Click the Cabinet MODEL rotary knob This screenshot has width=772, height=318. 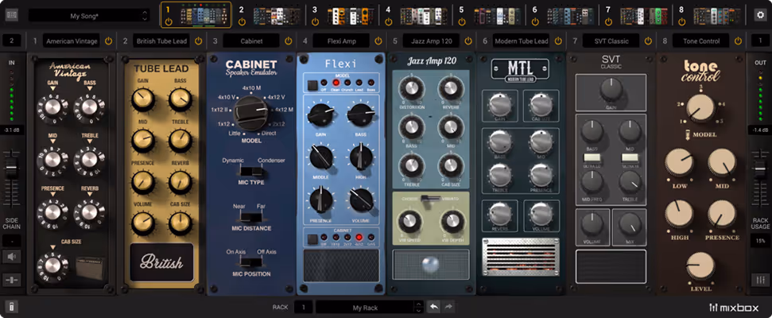coord(251,113)
